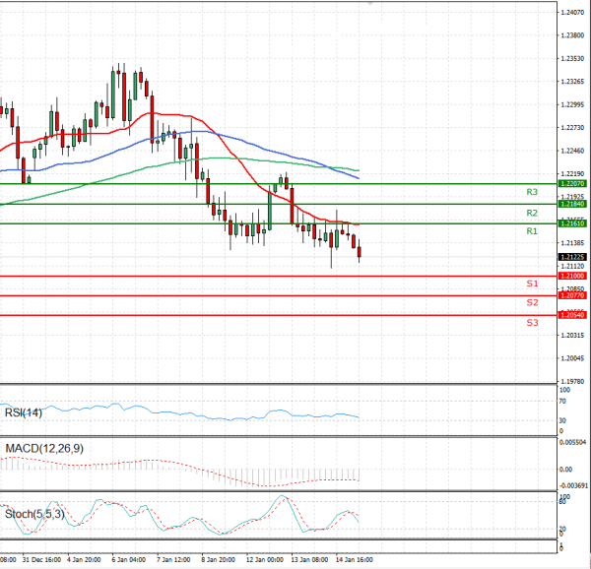Screen dimensions: 591x569
Task: Select the 1.20540 support price tag
Action: tap(572, 315)
